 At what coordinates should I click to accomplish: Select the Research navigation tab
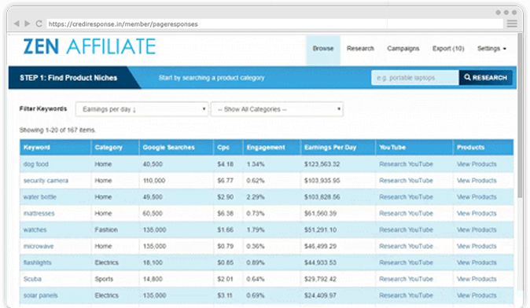click(360, 49)
